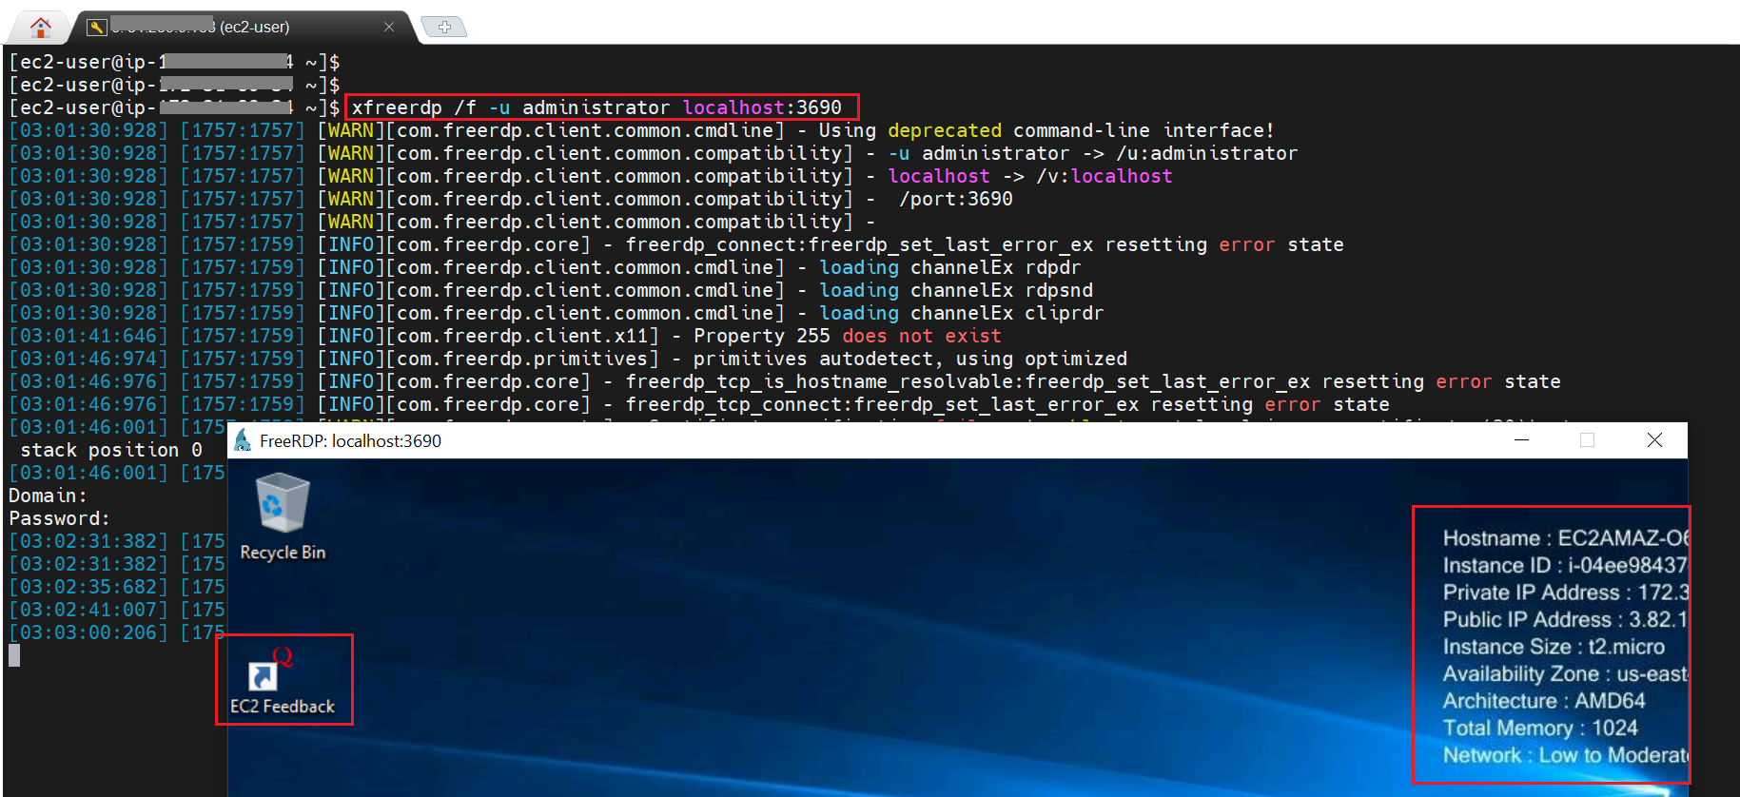This screenshot has width=1740, height=797.
Task: Minimize the FreeRDP window
Action: tap(1521, 439)
